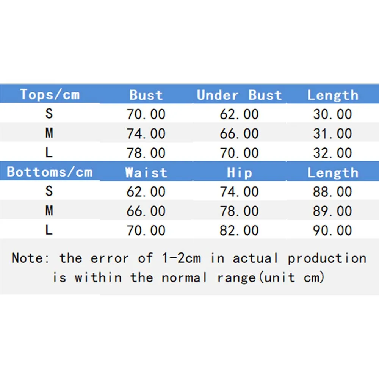
Task: Click the Tops size S length value 30.00
Action: [x=332, y=114]
